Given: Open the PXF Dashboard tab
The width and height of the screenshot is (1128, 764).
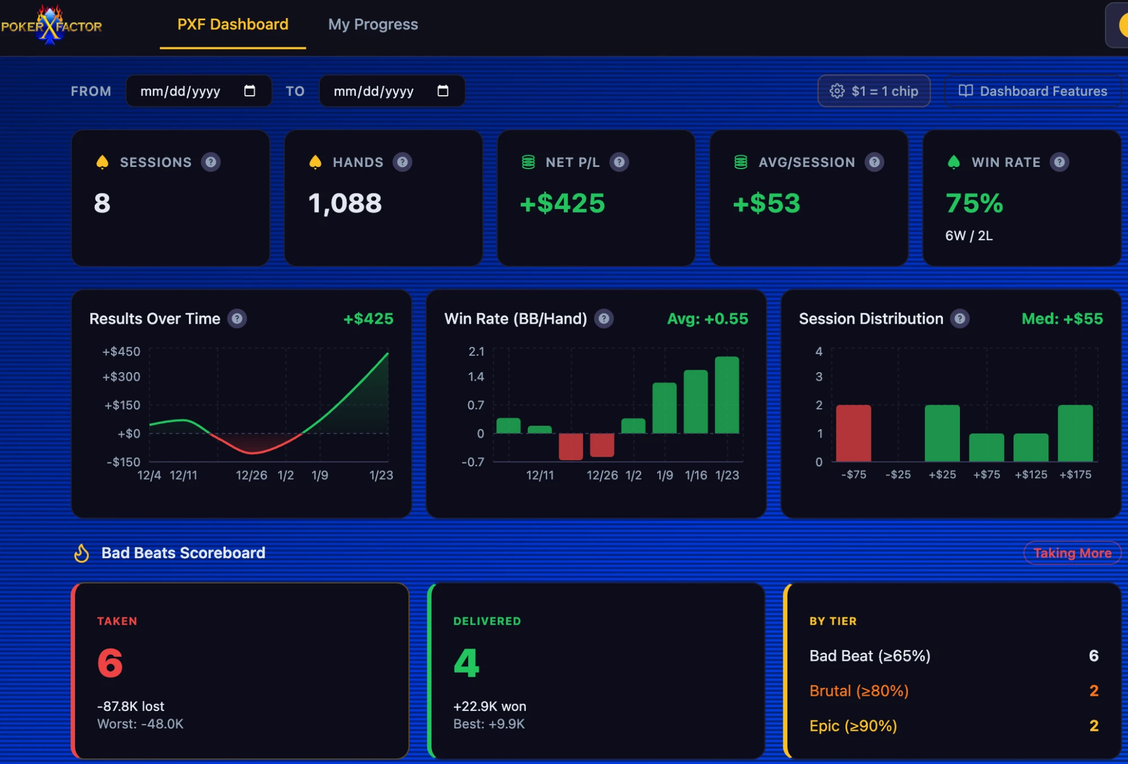Looking at the screenshot, I should click(232, 24).
